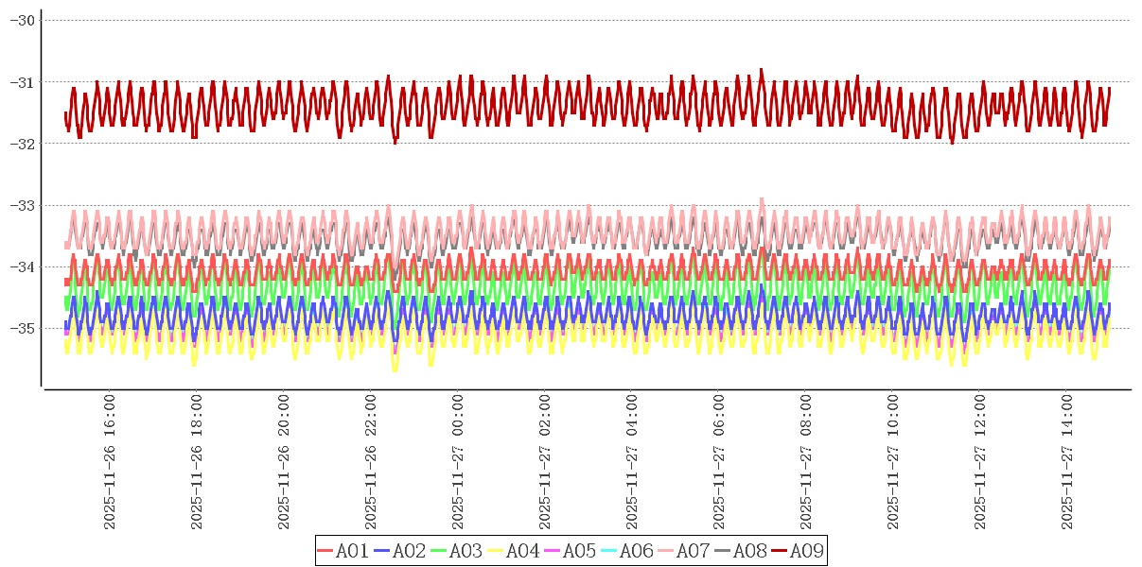This screenshot has height=567, width=1142.
Task: Click the 2025-11-27 12:00 time label
Action: (x=979, y=463)
